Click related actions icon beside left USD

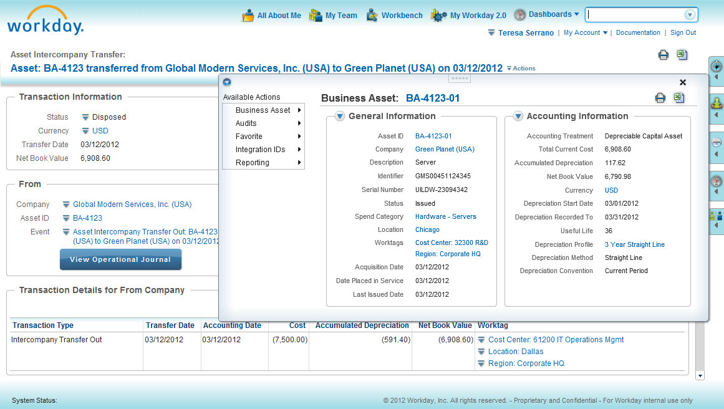[85, 131]
